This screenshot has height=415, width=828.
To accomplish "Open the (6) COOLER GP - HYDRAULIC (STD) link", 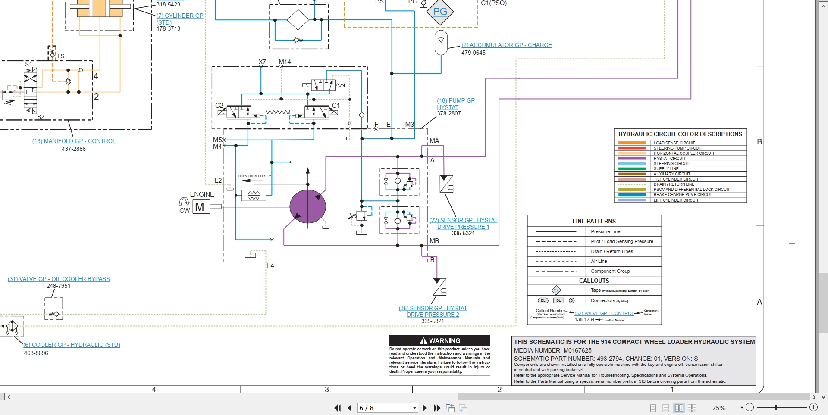I will [x=72, y=345].
